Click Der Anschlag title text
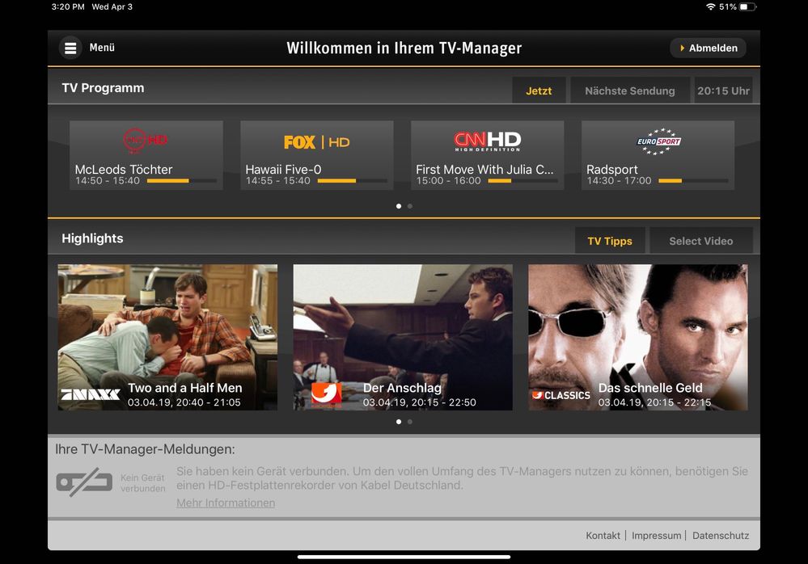The image size is (808, 564). pyautogui.click(x=402, y=388)
